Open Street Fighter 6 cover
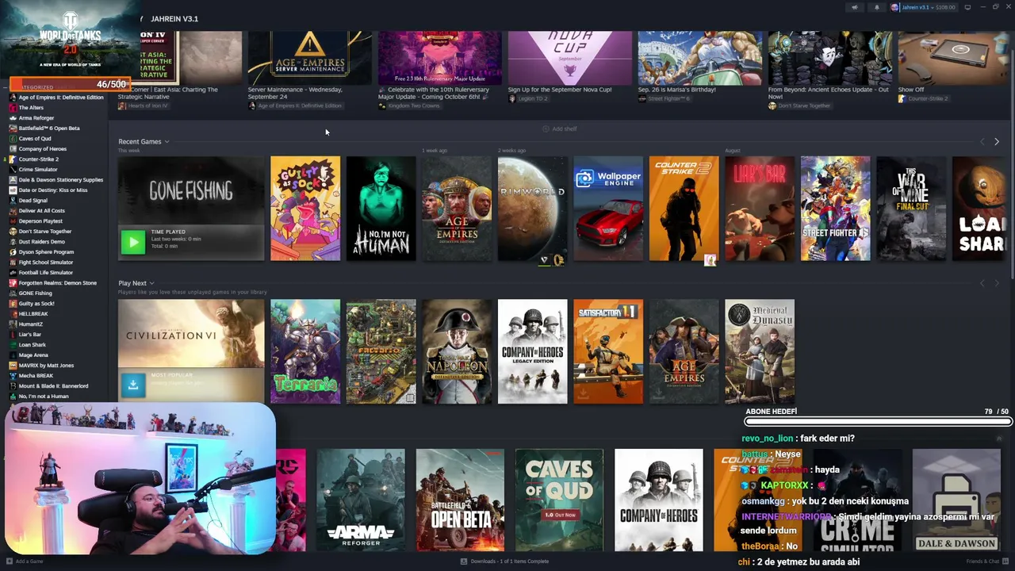This screenshot has height=571, width=1015. (x=836, y=209)
